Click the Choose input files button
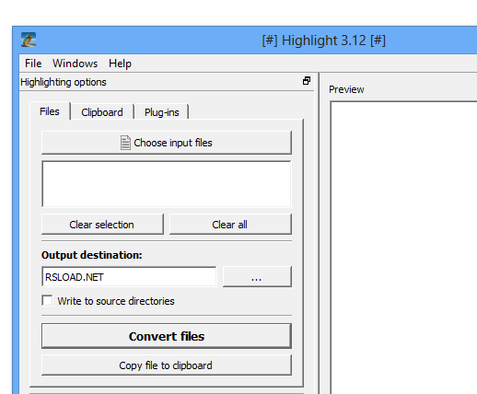Viewport: 477px width, 394px height. pyautogui.click(x=167, y=143)
